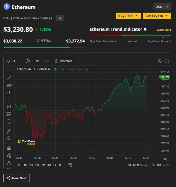Open the USD currency dropdown

[x=162, y=7]
